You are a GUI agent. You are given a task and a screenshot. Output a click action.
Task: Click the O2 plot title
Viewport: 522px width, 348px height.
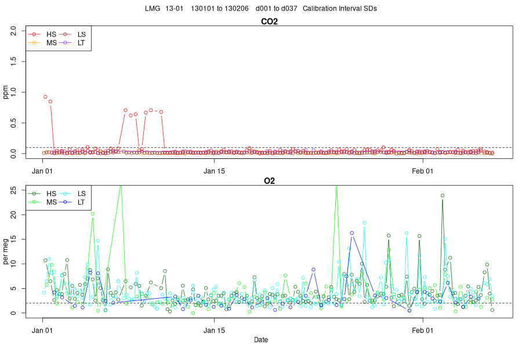click(269, 181)
